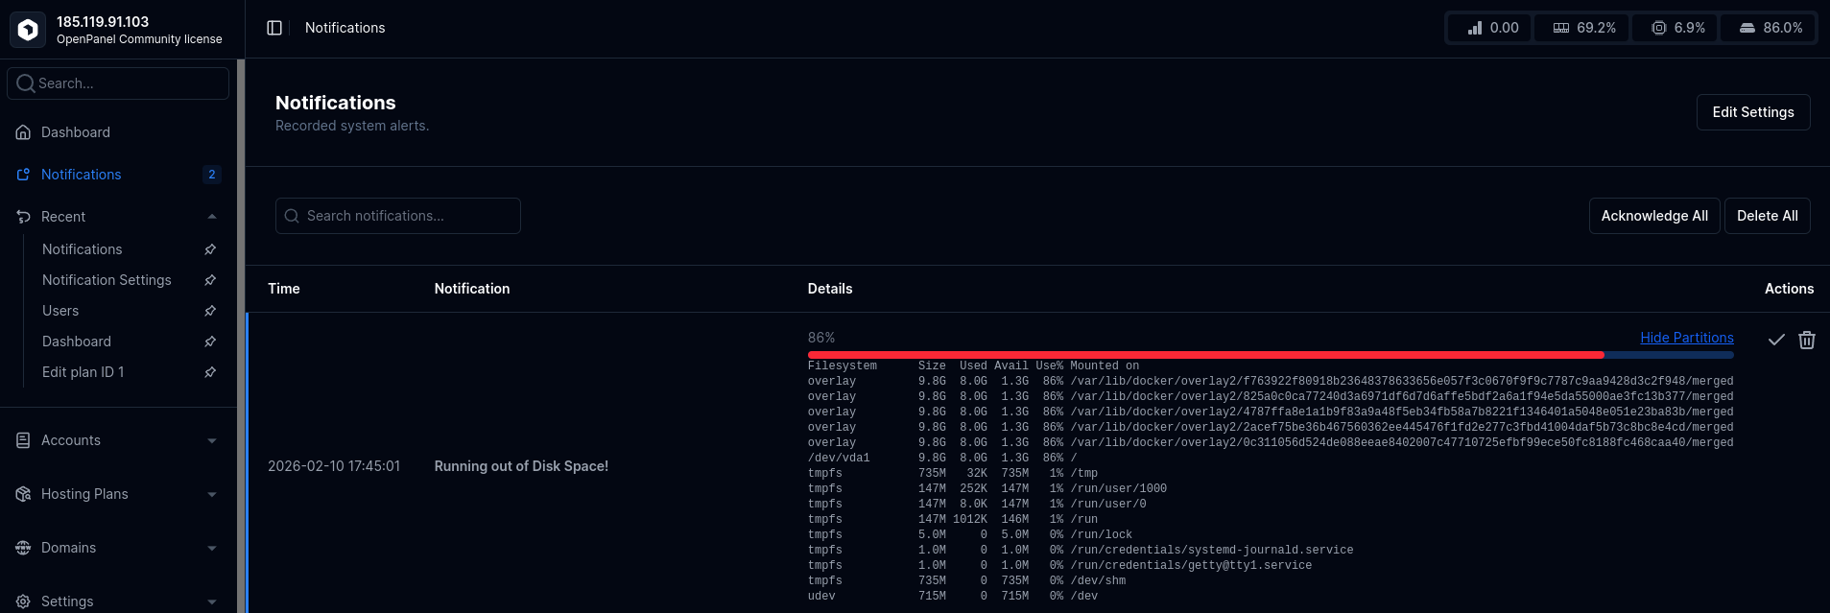The height and width of the screenshot is (613, 1830).
Task: Click the tmpfs /tmp partition row
Action: (953, 474)
